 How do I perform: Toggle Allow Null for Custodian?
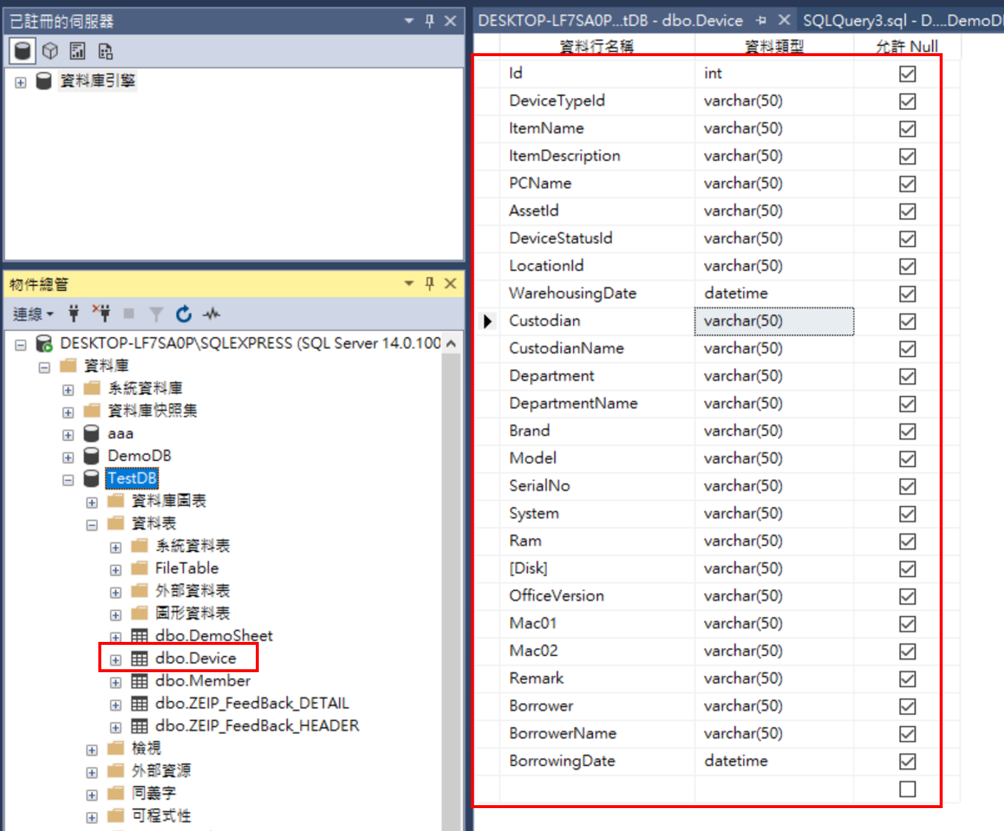907,321
